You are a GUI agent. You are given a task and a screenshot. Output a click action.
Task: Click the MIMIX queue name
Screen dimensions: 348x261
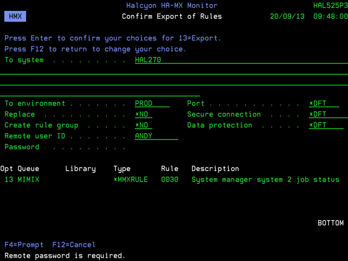[28, 179]
